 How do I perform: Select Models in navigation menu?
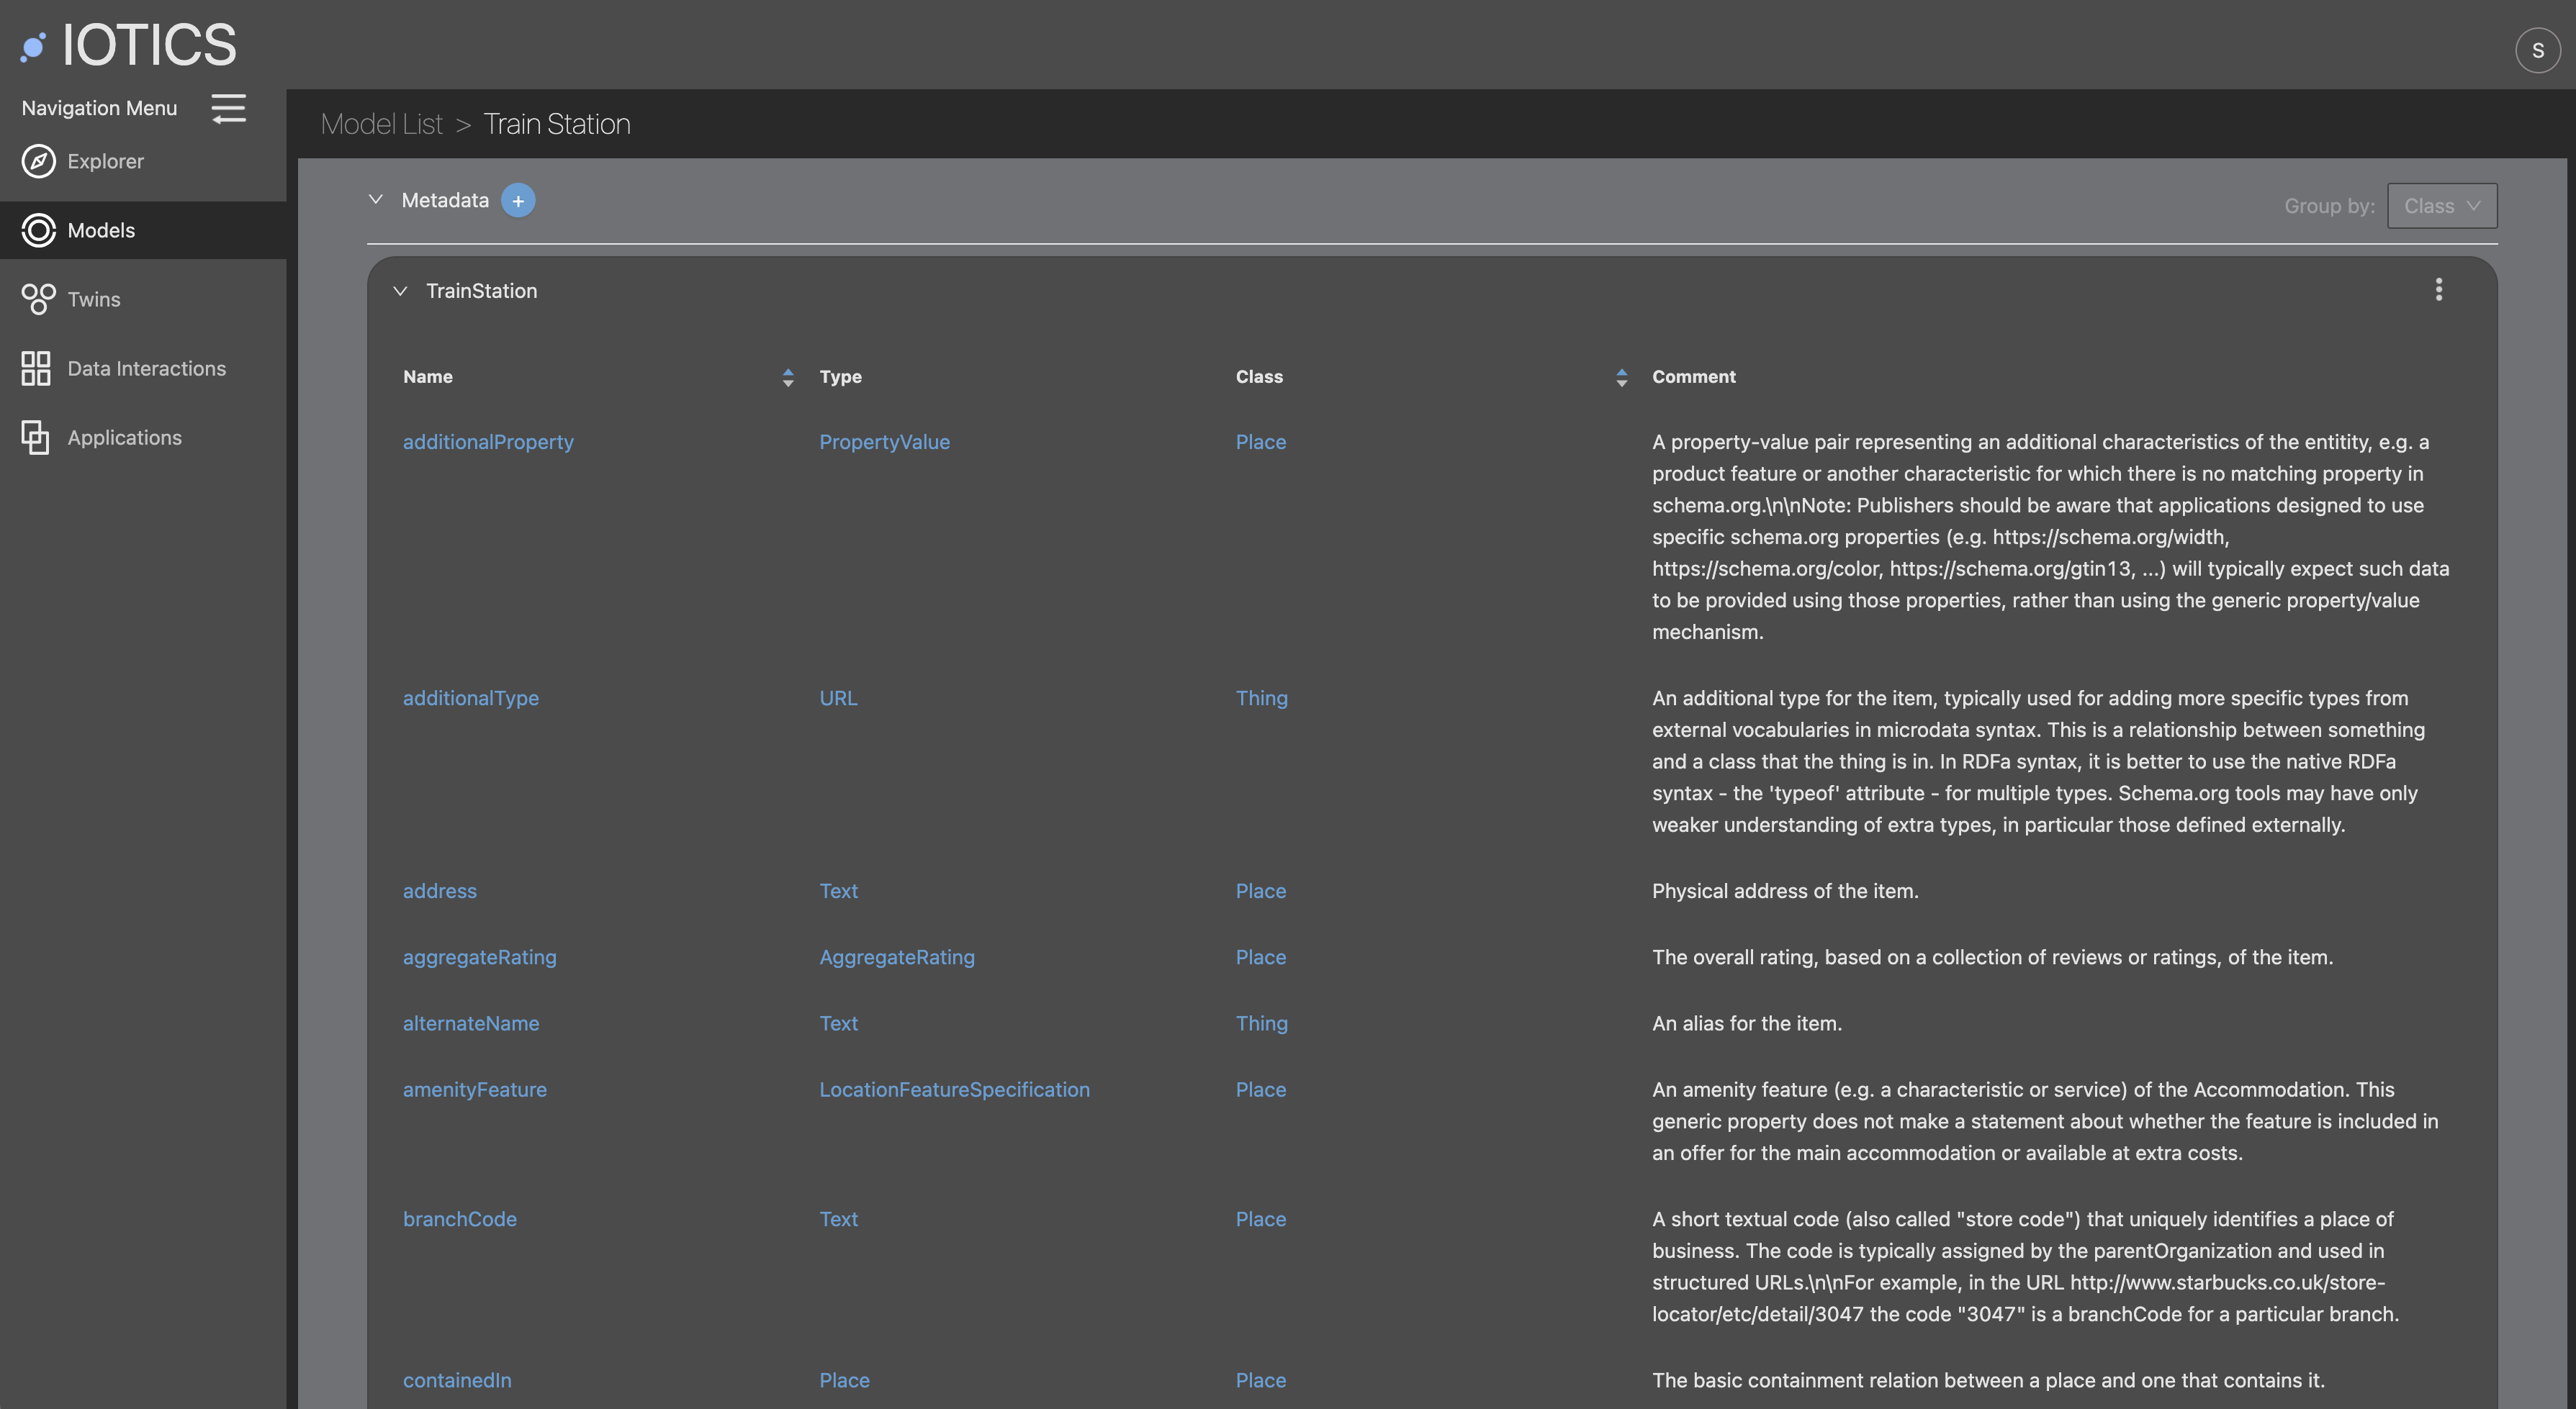[x=100, y=231]
